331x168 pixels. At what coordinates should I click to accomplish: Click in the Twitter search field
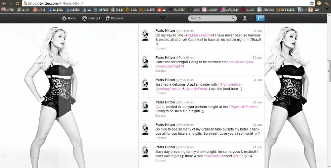212,18
